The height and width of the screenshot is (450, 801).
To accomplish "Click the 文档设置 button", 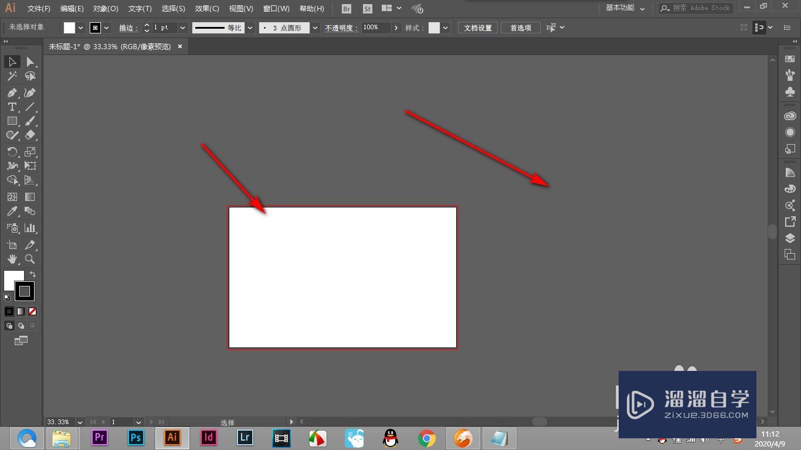I will click(x=478, y=28).
